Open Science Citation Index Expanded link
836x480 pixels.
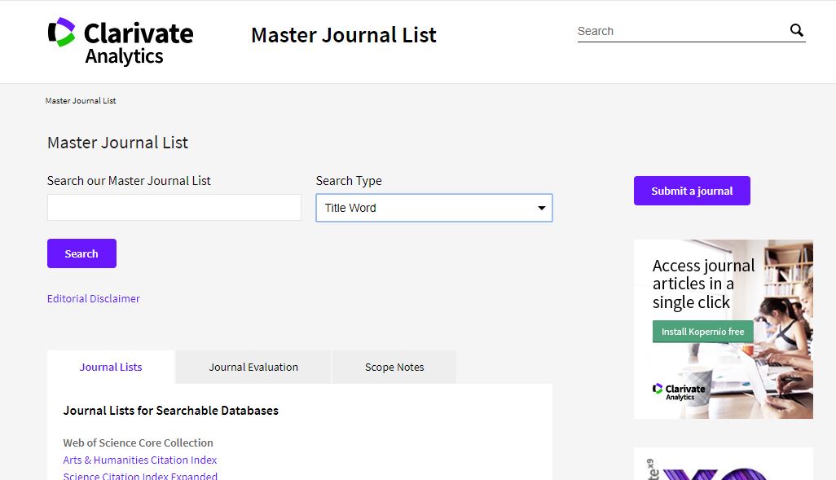tap(140, 476)
